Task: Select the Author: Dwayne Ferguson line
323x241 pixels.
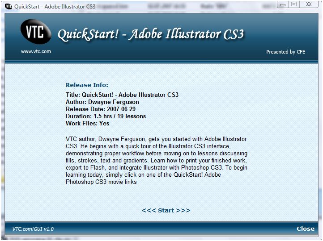Action: [102, 102]
